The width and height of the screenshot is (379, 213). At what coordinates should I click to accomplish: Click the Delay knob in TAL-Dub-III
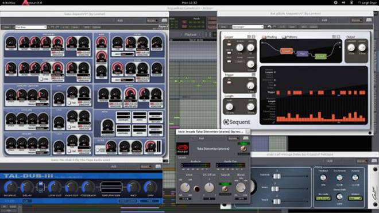(26, 187)
